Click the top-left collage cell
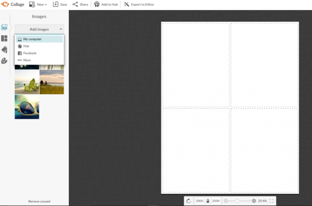Image resolution: width=312 pixels, height=206 pixels. 196,65
